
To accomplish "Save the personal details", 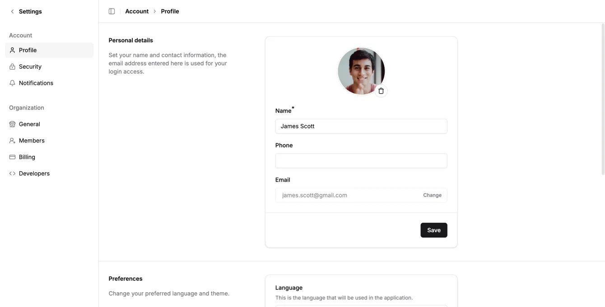I will pyautogui.click(x=433, y=230).
